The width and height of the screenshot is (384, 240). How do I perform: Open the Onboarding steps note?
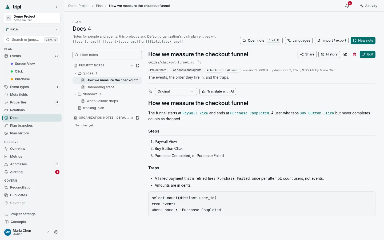pos(107,87)
